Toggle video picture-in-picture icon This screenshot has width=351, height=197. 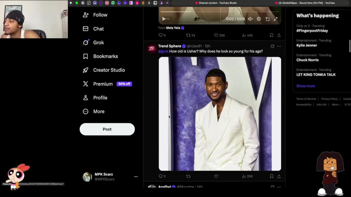point(267,19)
